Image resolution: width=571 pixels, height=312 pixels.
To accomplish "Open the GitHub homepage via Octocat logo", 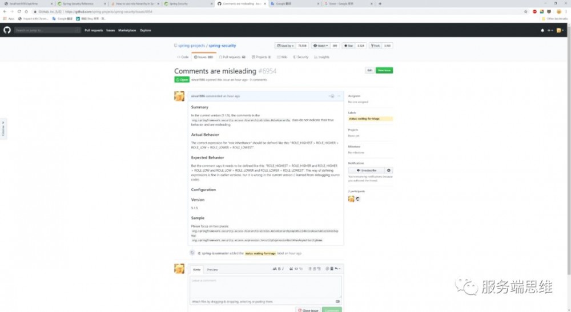I will tap(7, 30).
